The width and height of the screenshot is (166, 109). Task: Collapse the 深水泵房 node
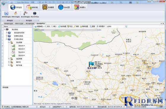tap(9, 42)
